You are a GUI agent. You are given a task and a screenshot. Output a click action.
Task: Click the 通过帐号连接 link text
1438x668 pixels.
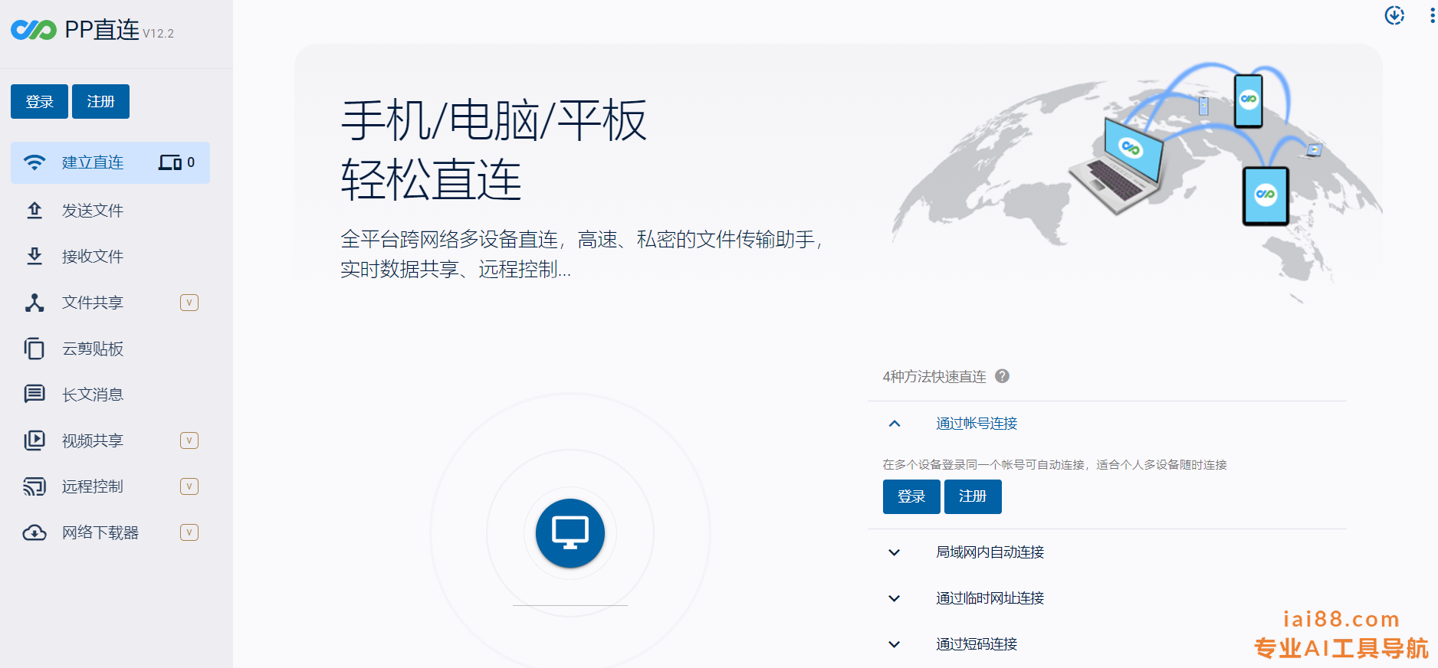tap(977, 424)
